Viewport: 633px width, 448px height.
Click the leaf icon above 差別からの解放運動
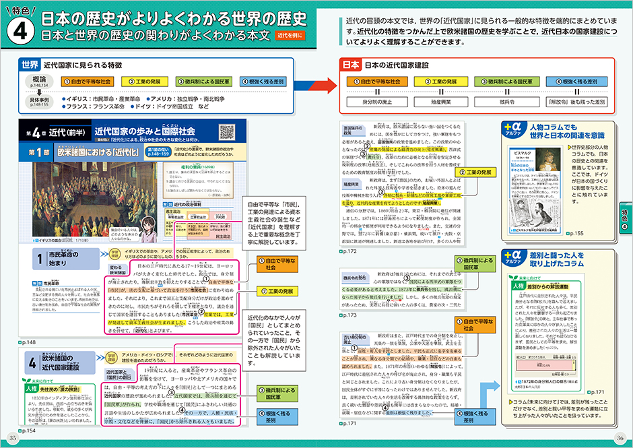tap(514, 278)
